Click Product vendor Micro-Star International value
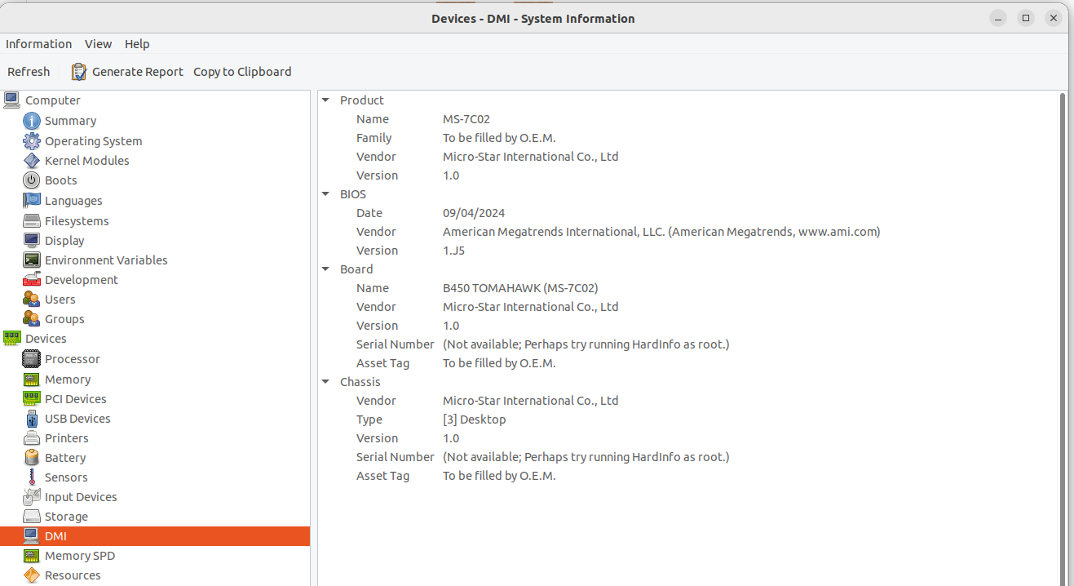 531,157
